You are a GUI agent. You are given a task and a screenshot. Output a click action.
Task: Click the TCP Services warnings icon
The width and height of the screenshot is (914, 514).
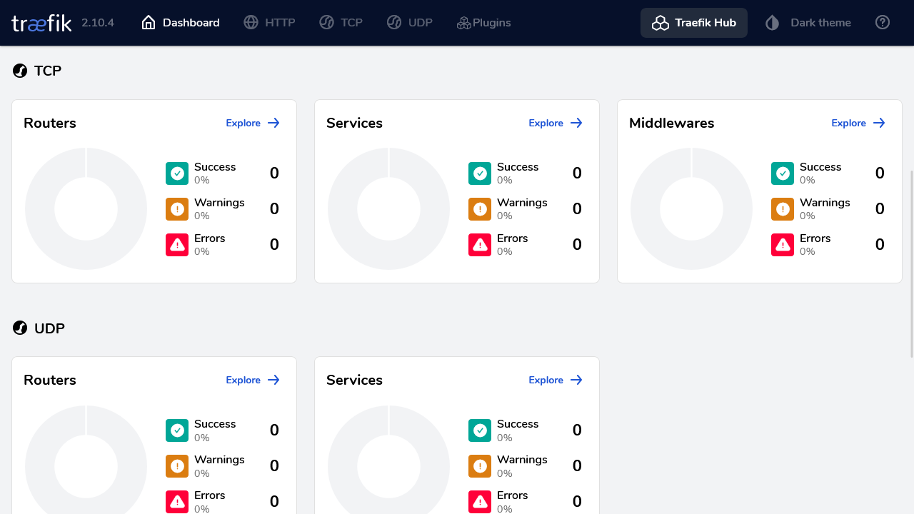(480, 209)
